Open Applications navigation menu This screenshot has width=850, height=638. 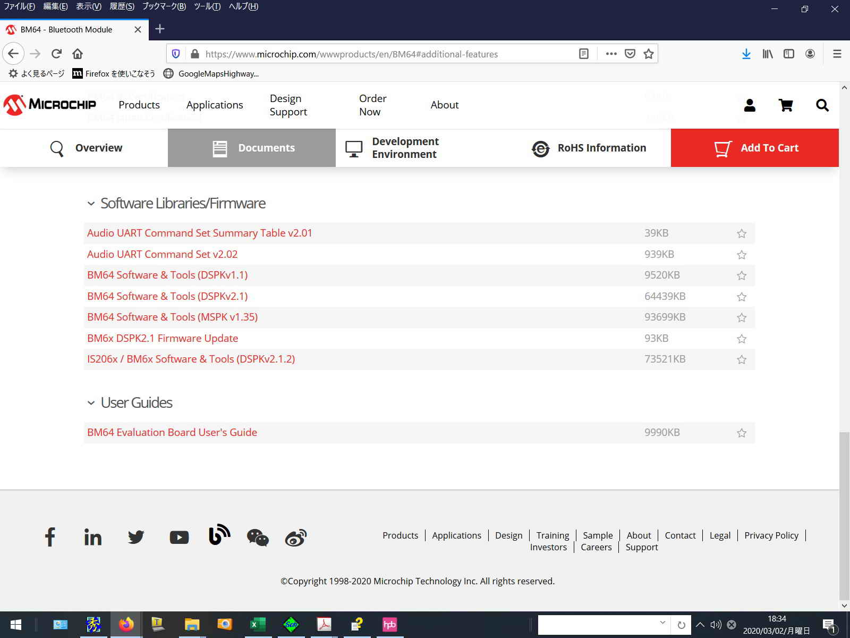click(215, 105)
